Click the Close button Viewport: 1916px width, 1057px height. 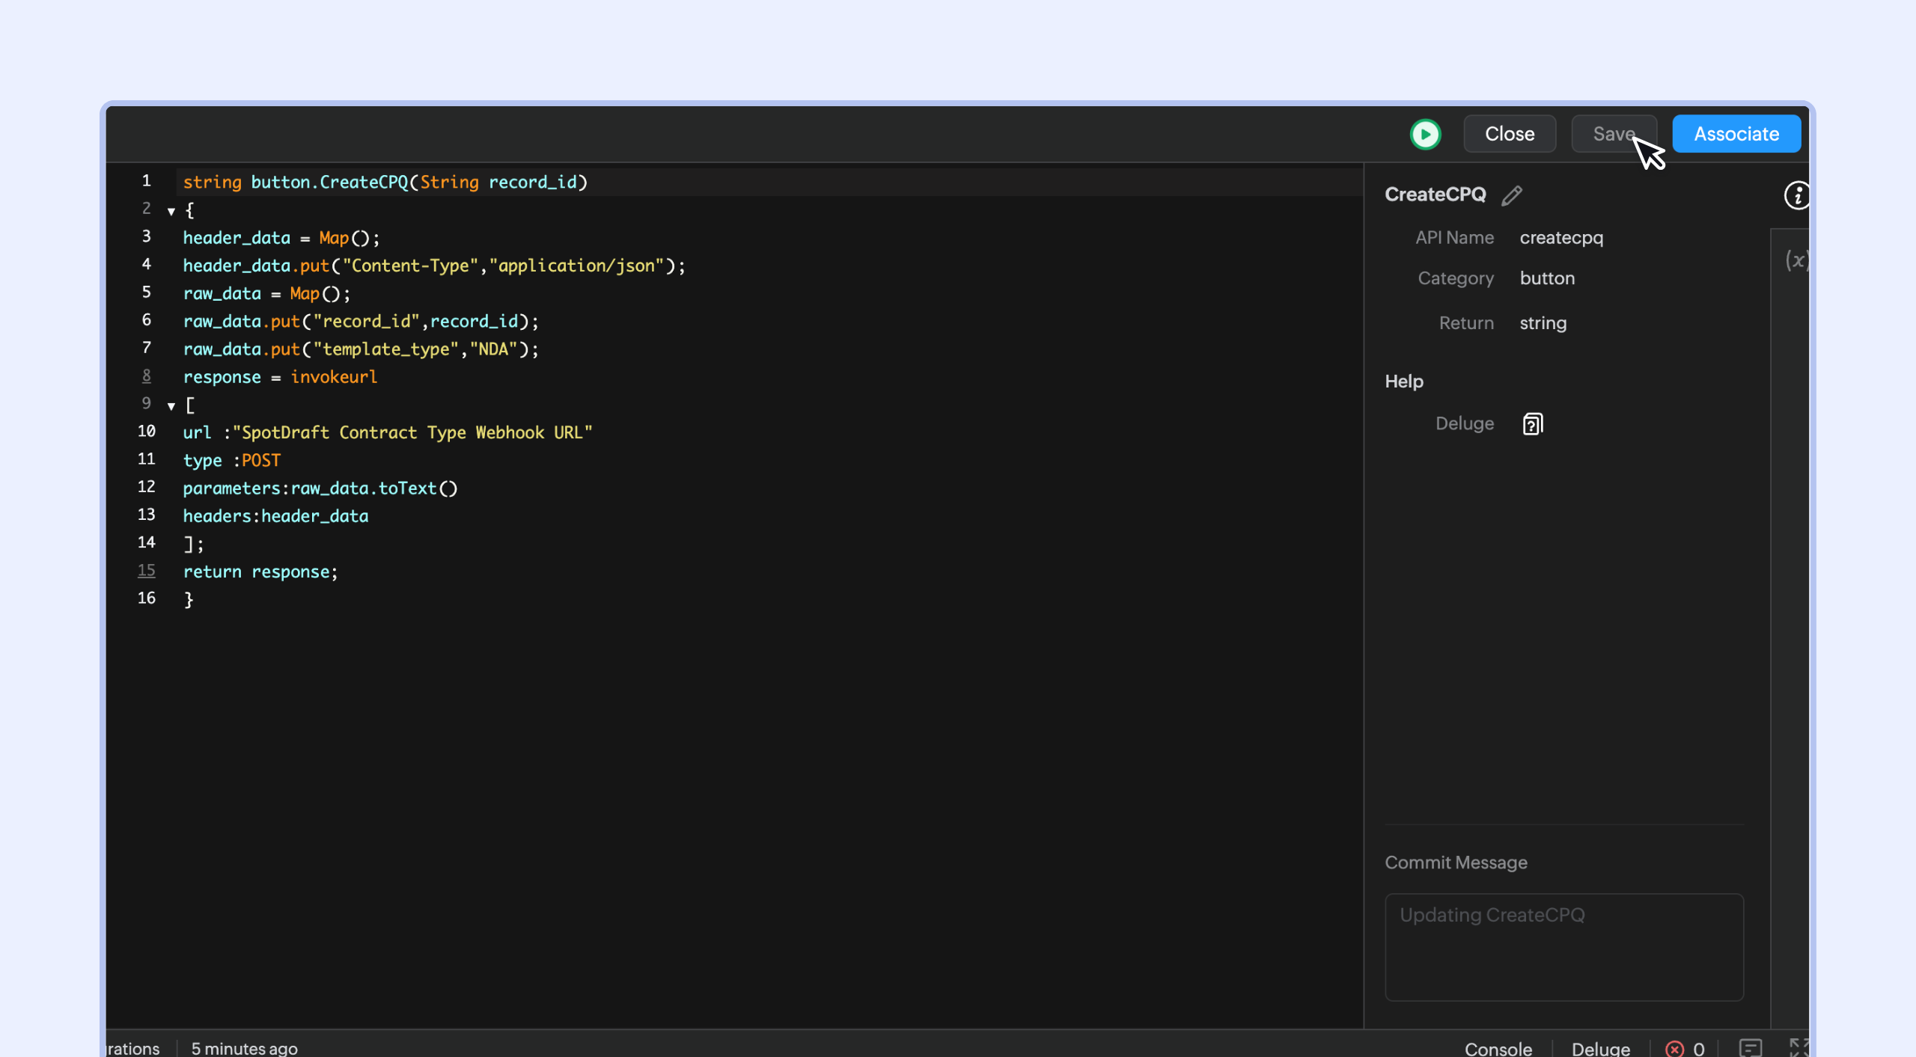pyautogui.click(x=1509, y=134)
